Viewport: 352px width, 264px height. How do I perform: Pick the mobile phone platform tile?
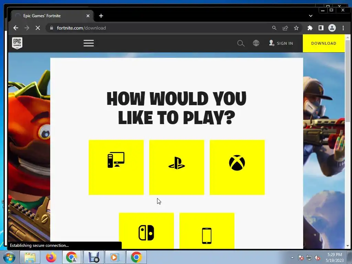pos(207,231)
